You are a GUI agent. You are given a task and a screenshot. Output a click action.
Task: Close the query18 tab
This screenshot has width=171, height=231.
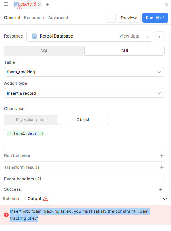tap(39, 4)
